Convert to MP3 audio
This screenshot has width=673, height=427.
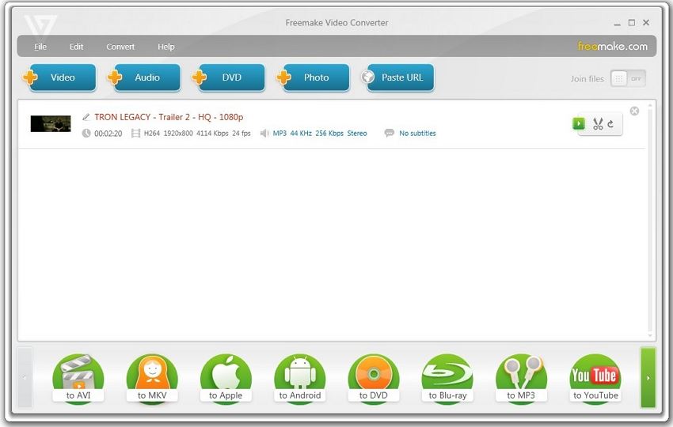pyautogui.click(x=521, y=378)
